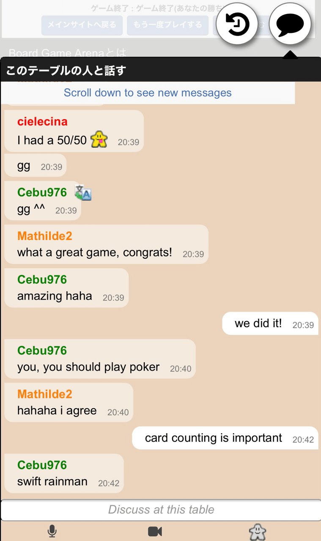Open Mathilde2 name above hahaha i agree
321x541 pixels.
(x=45, y=394)
